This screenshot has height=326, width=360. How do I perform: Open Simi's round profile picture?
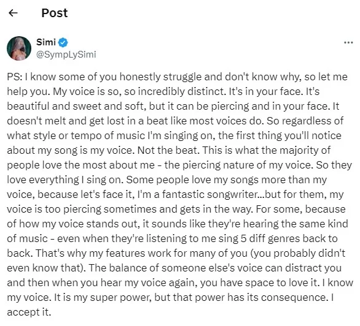[x=19, y=48]
